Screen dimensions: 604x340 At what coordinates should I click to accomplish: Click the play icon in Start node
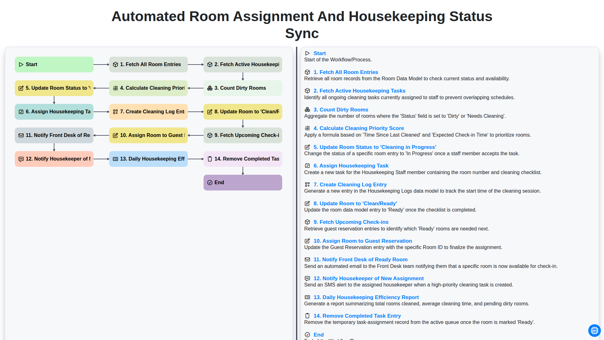coord(21,65)
